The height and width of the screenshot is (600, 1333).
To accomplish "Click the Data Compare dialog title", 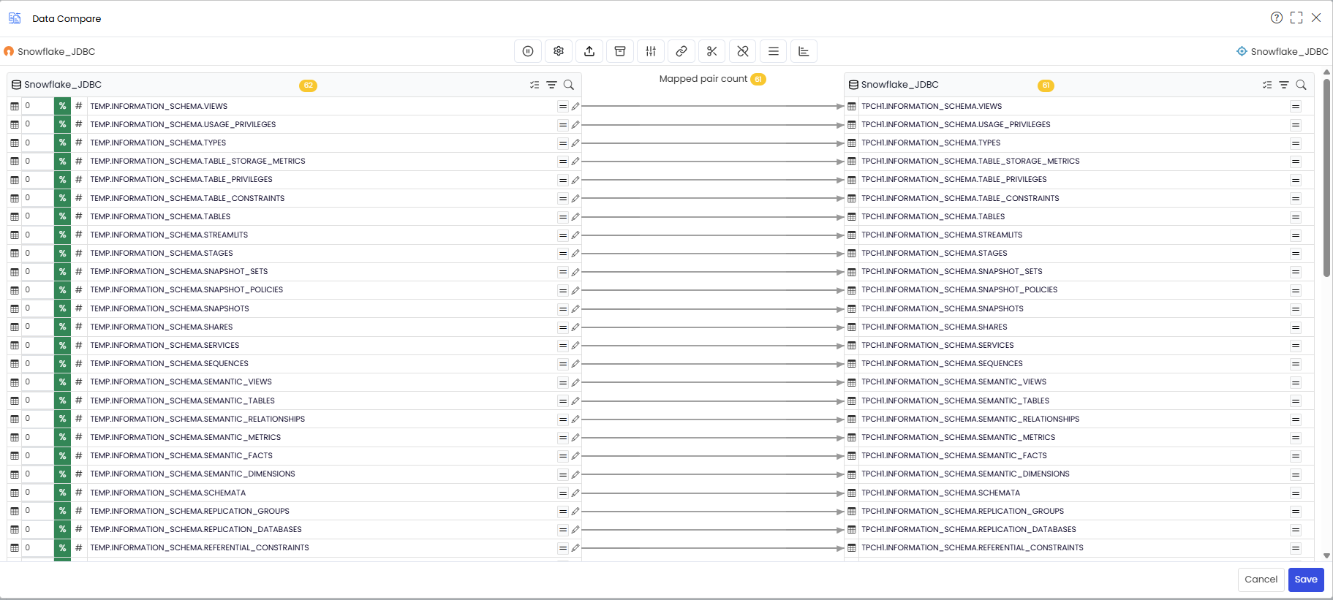I will pos(67,18).
